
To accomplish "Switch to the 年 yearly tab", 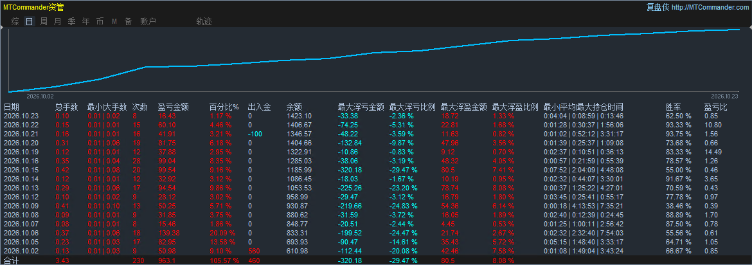I will click(86, 21).
